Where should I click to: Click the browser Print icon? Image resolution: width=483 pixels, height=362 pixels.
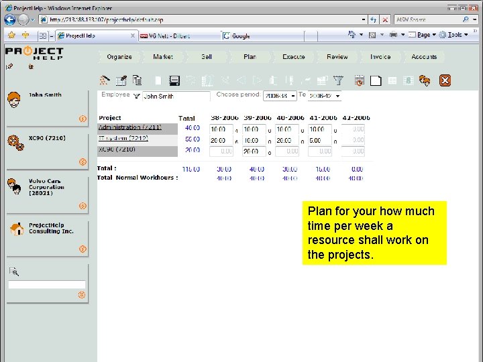(393, 34)
